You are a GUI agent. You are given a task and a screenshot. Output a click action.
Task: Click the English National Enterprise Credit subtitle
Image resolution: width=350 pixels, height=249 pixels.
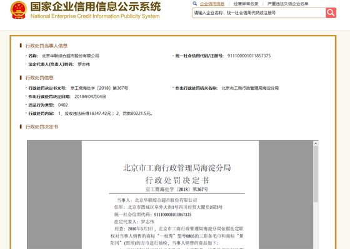point(95,16)
